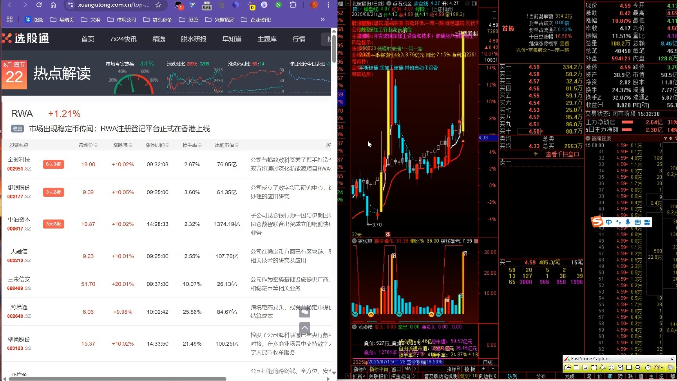Screen dimensions: 677x381
Task: Click Sogou IME soft keyboard icon
Action: pyautogui.click(x=637, y=222)
